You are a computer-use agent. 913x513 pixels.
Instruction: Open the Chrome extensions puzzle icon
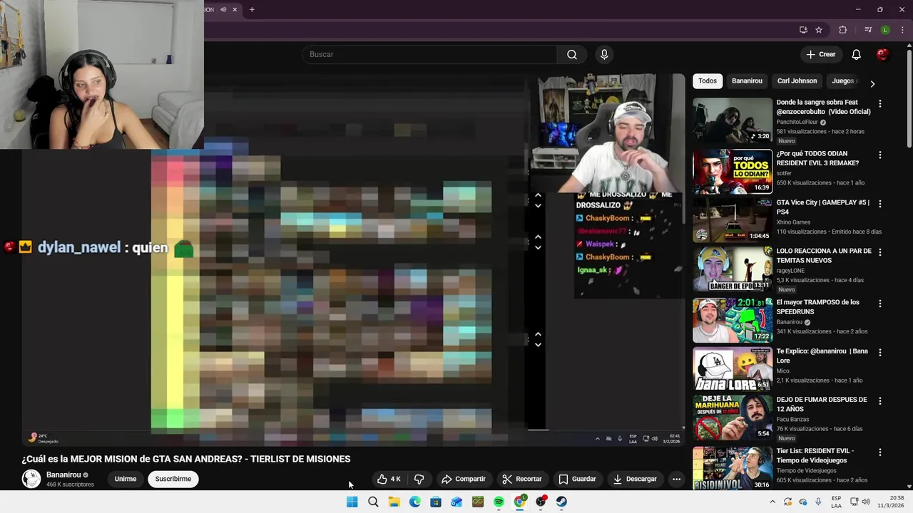click(x=843, y=30)
